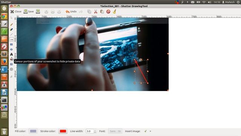Copy the selected object
This screenshot has height=136, width=241.
click(89, 12)
